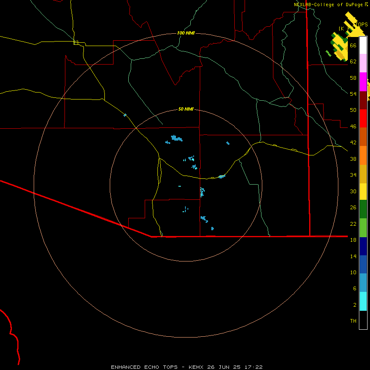Image resolution: width=370 pixels, height=370 pixels.
Task: Click the 'TOPS' legend heading
Action: click(361, 25)
